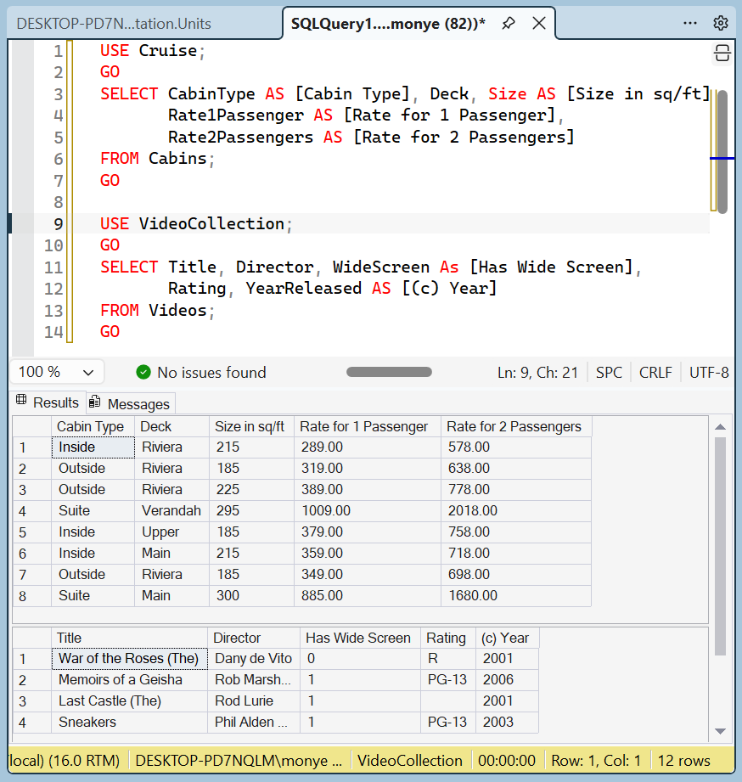Select row 3 header in the Videos grid
Image resolution: width=742 pixels, height=782 pixels.
pyautogui.click(x=32, y=701)
